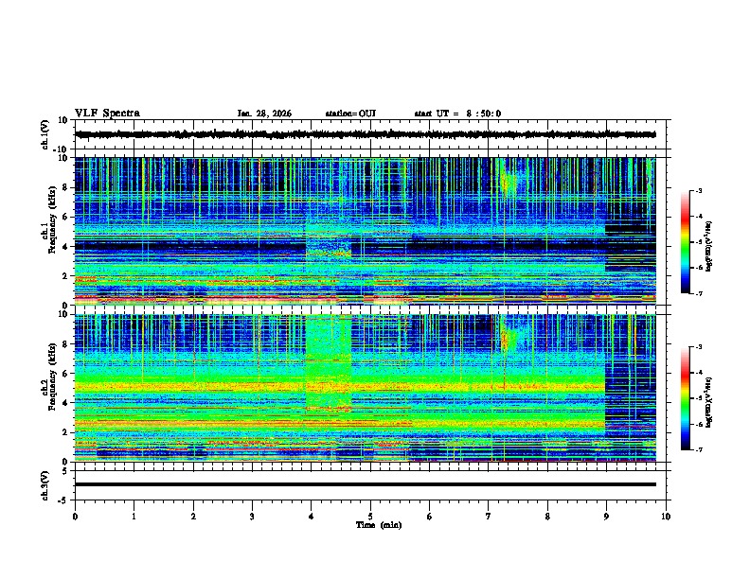Click the ch.2 spectrogram plot area
Image resolution: width=750 pixels, height=579 pixels.
365,388
